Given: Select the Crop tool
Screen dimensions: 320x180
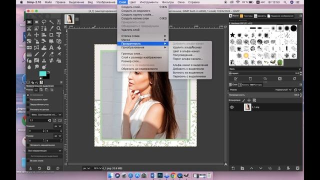Looking at the screenshot, I should tap(51, 35).
